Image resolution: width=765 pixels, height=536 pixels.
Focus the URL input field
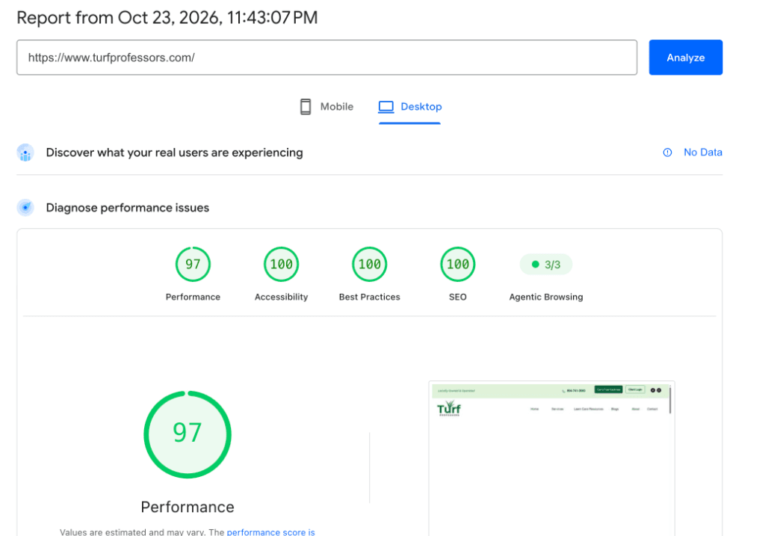click(326, 58)
